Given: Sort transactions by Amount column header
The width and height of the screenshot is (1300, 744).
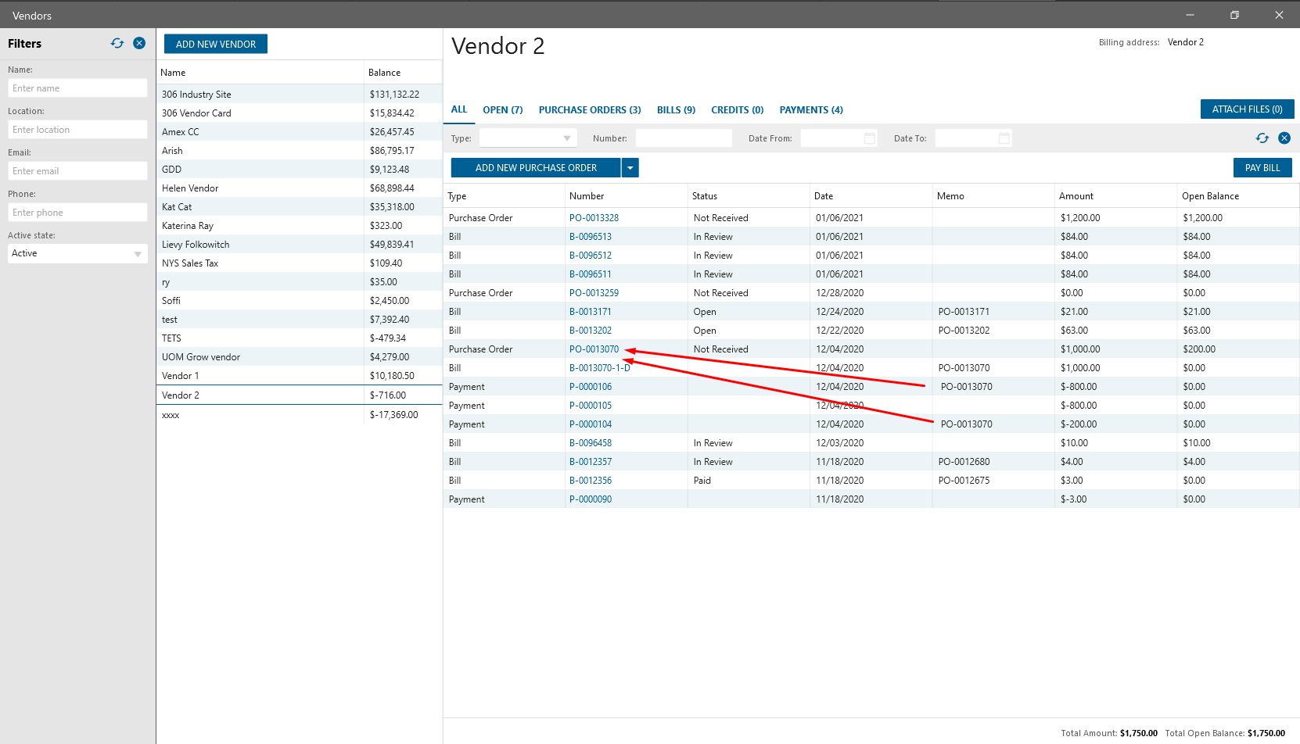Looking at the screenshot, I should coord(1115,196).
